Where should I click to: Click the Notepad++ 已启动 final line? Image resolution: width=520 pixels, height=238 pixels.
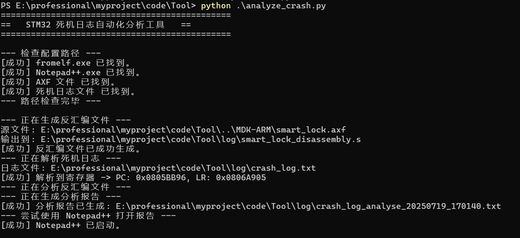60,226
